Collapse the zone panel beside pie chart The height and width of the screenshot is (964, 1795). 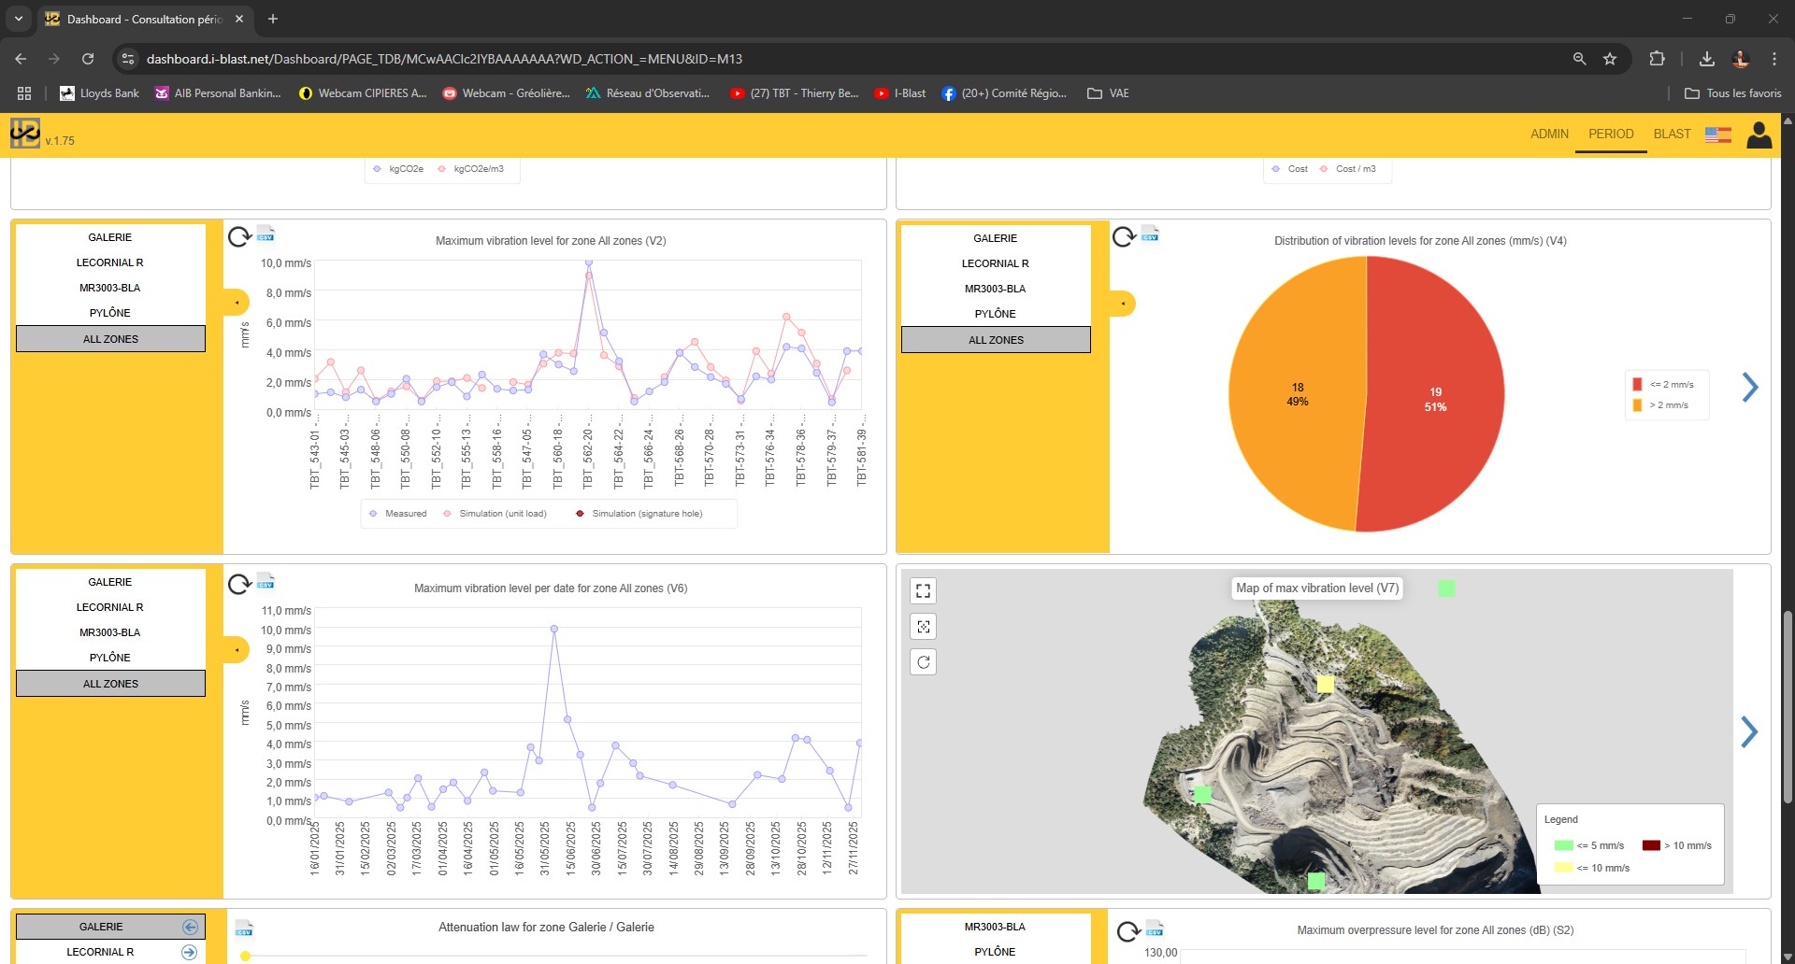1122,304
